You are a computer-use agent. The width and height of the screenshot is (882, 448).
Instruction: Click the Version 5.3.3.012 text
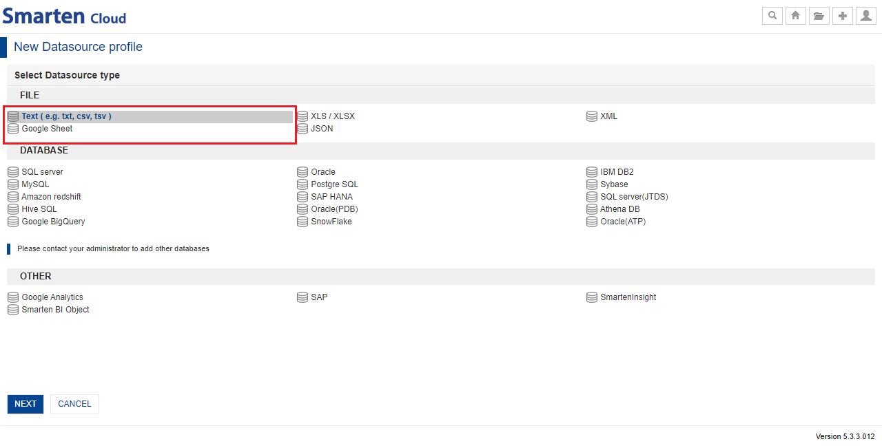[x=845, y=436]
